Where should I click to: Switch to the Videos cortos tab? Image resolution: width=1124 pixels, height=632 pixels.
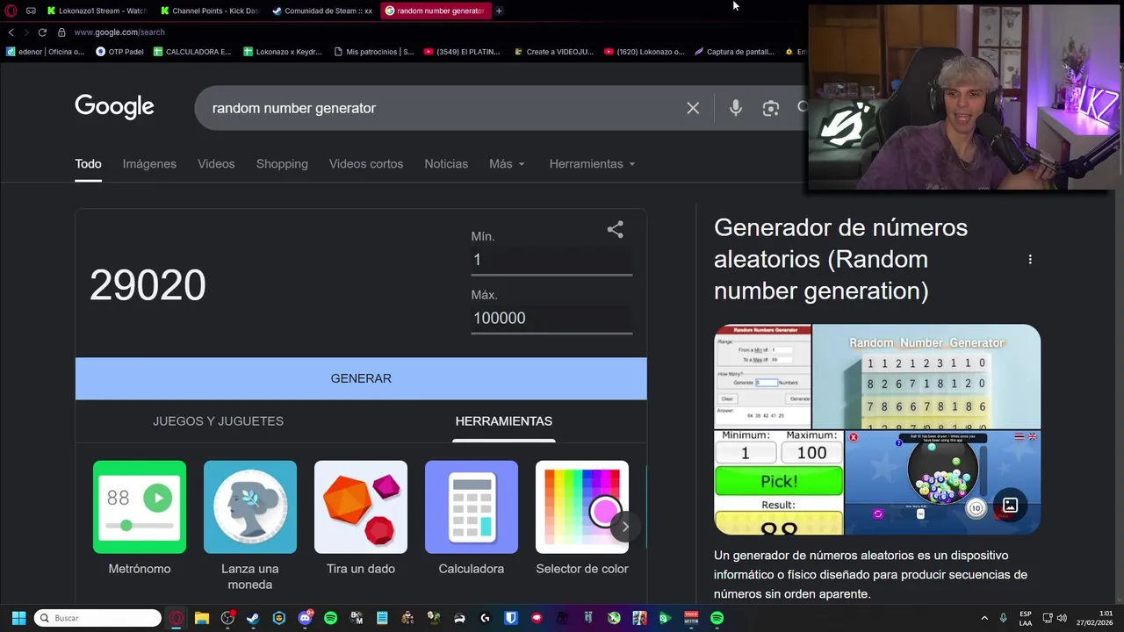coord(366,164)
